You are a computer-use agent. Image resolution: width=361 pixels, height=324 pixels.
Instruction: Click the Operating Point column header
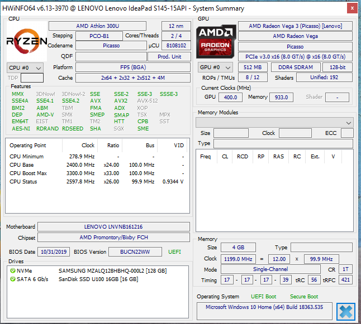point(28,146)
